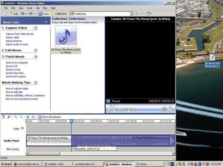
Task: Click the preview seek bar handle
Action: click(x=113, y=105)
